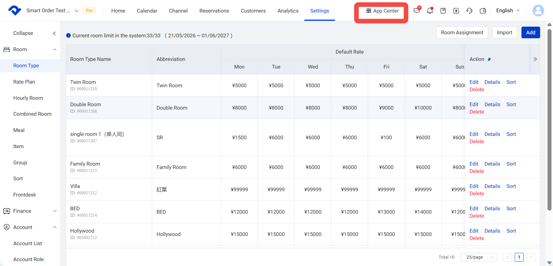Open Hourly Room in the sidebar

(28, 98)
